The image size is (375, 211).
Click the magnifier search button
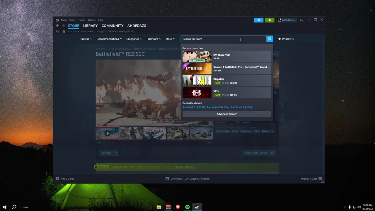pyautogui.click(x=270, y=39)
